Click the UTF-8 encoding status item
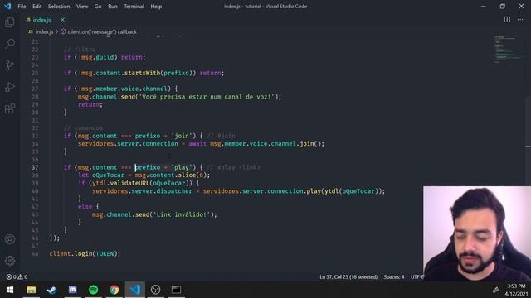The height and width of the screenshot is (298, 531). (x=417, y=277)
